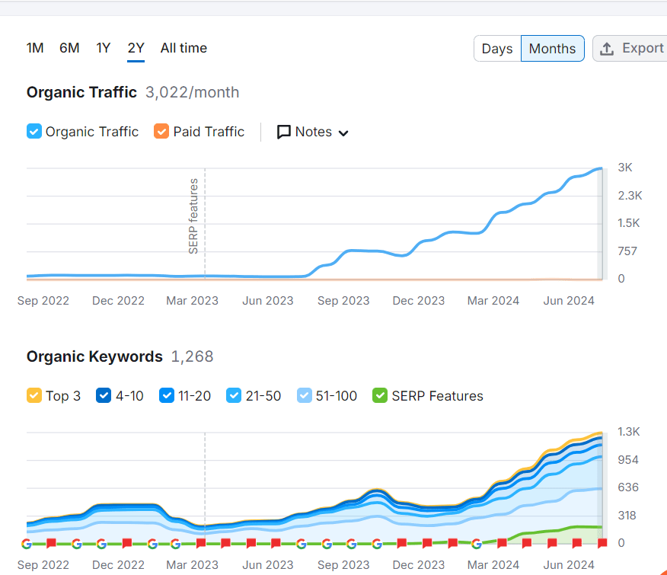Open first red flag after leftmost Google icon

point(52,543)
